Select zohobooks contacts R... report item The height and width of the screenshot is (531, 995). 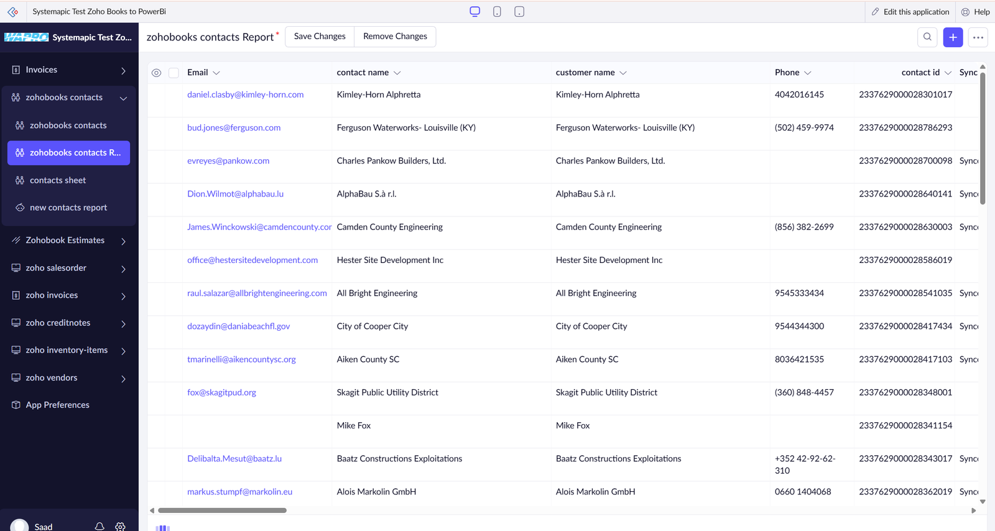[x=68, y=153]
